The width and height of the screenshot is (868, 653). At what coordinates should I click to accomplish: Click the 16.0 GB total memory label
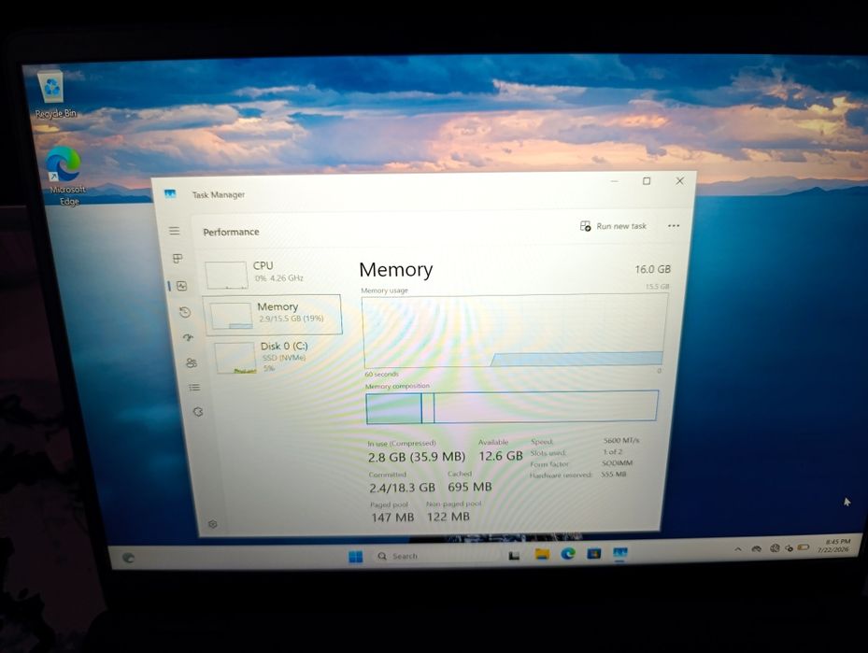[653, 269]
